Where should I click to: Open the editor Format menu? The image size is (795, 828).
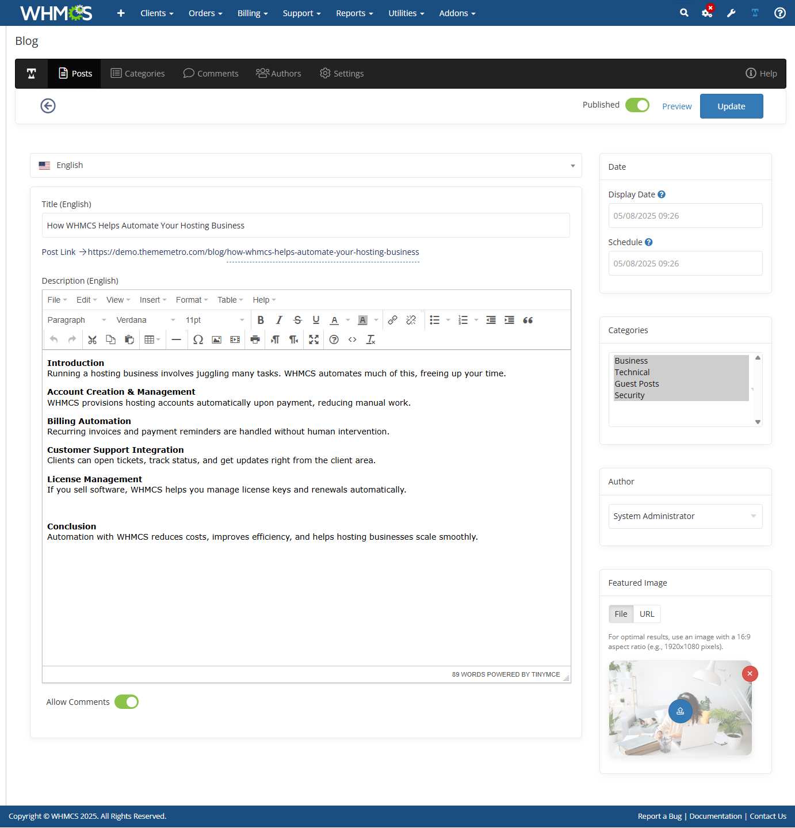(192, 300)
